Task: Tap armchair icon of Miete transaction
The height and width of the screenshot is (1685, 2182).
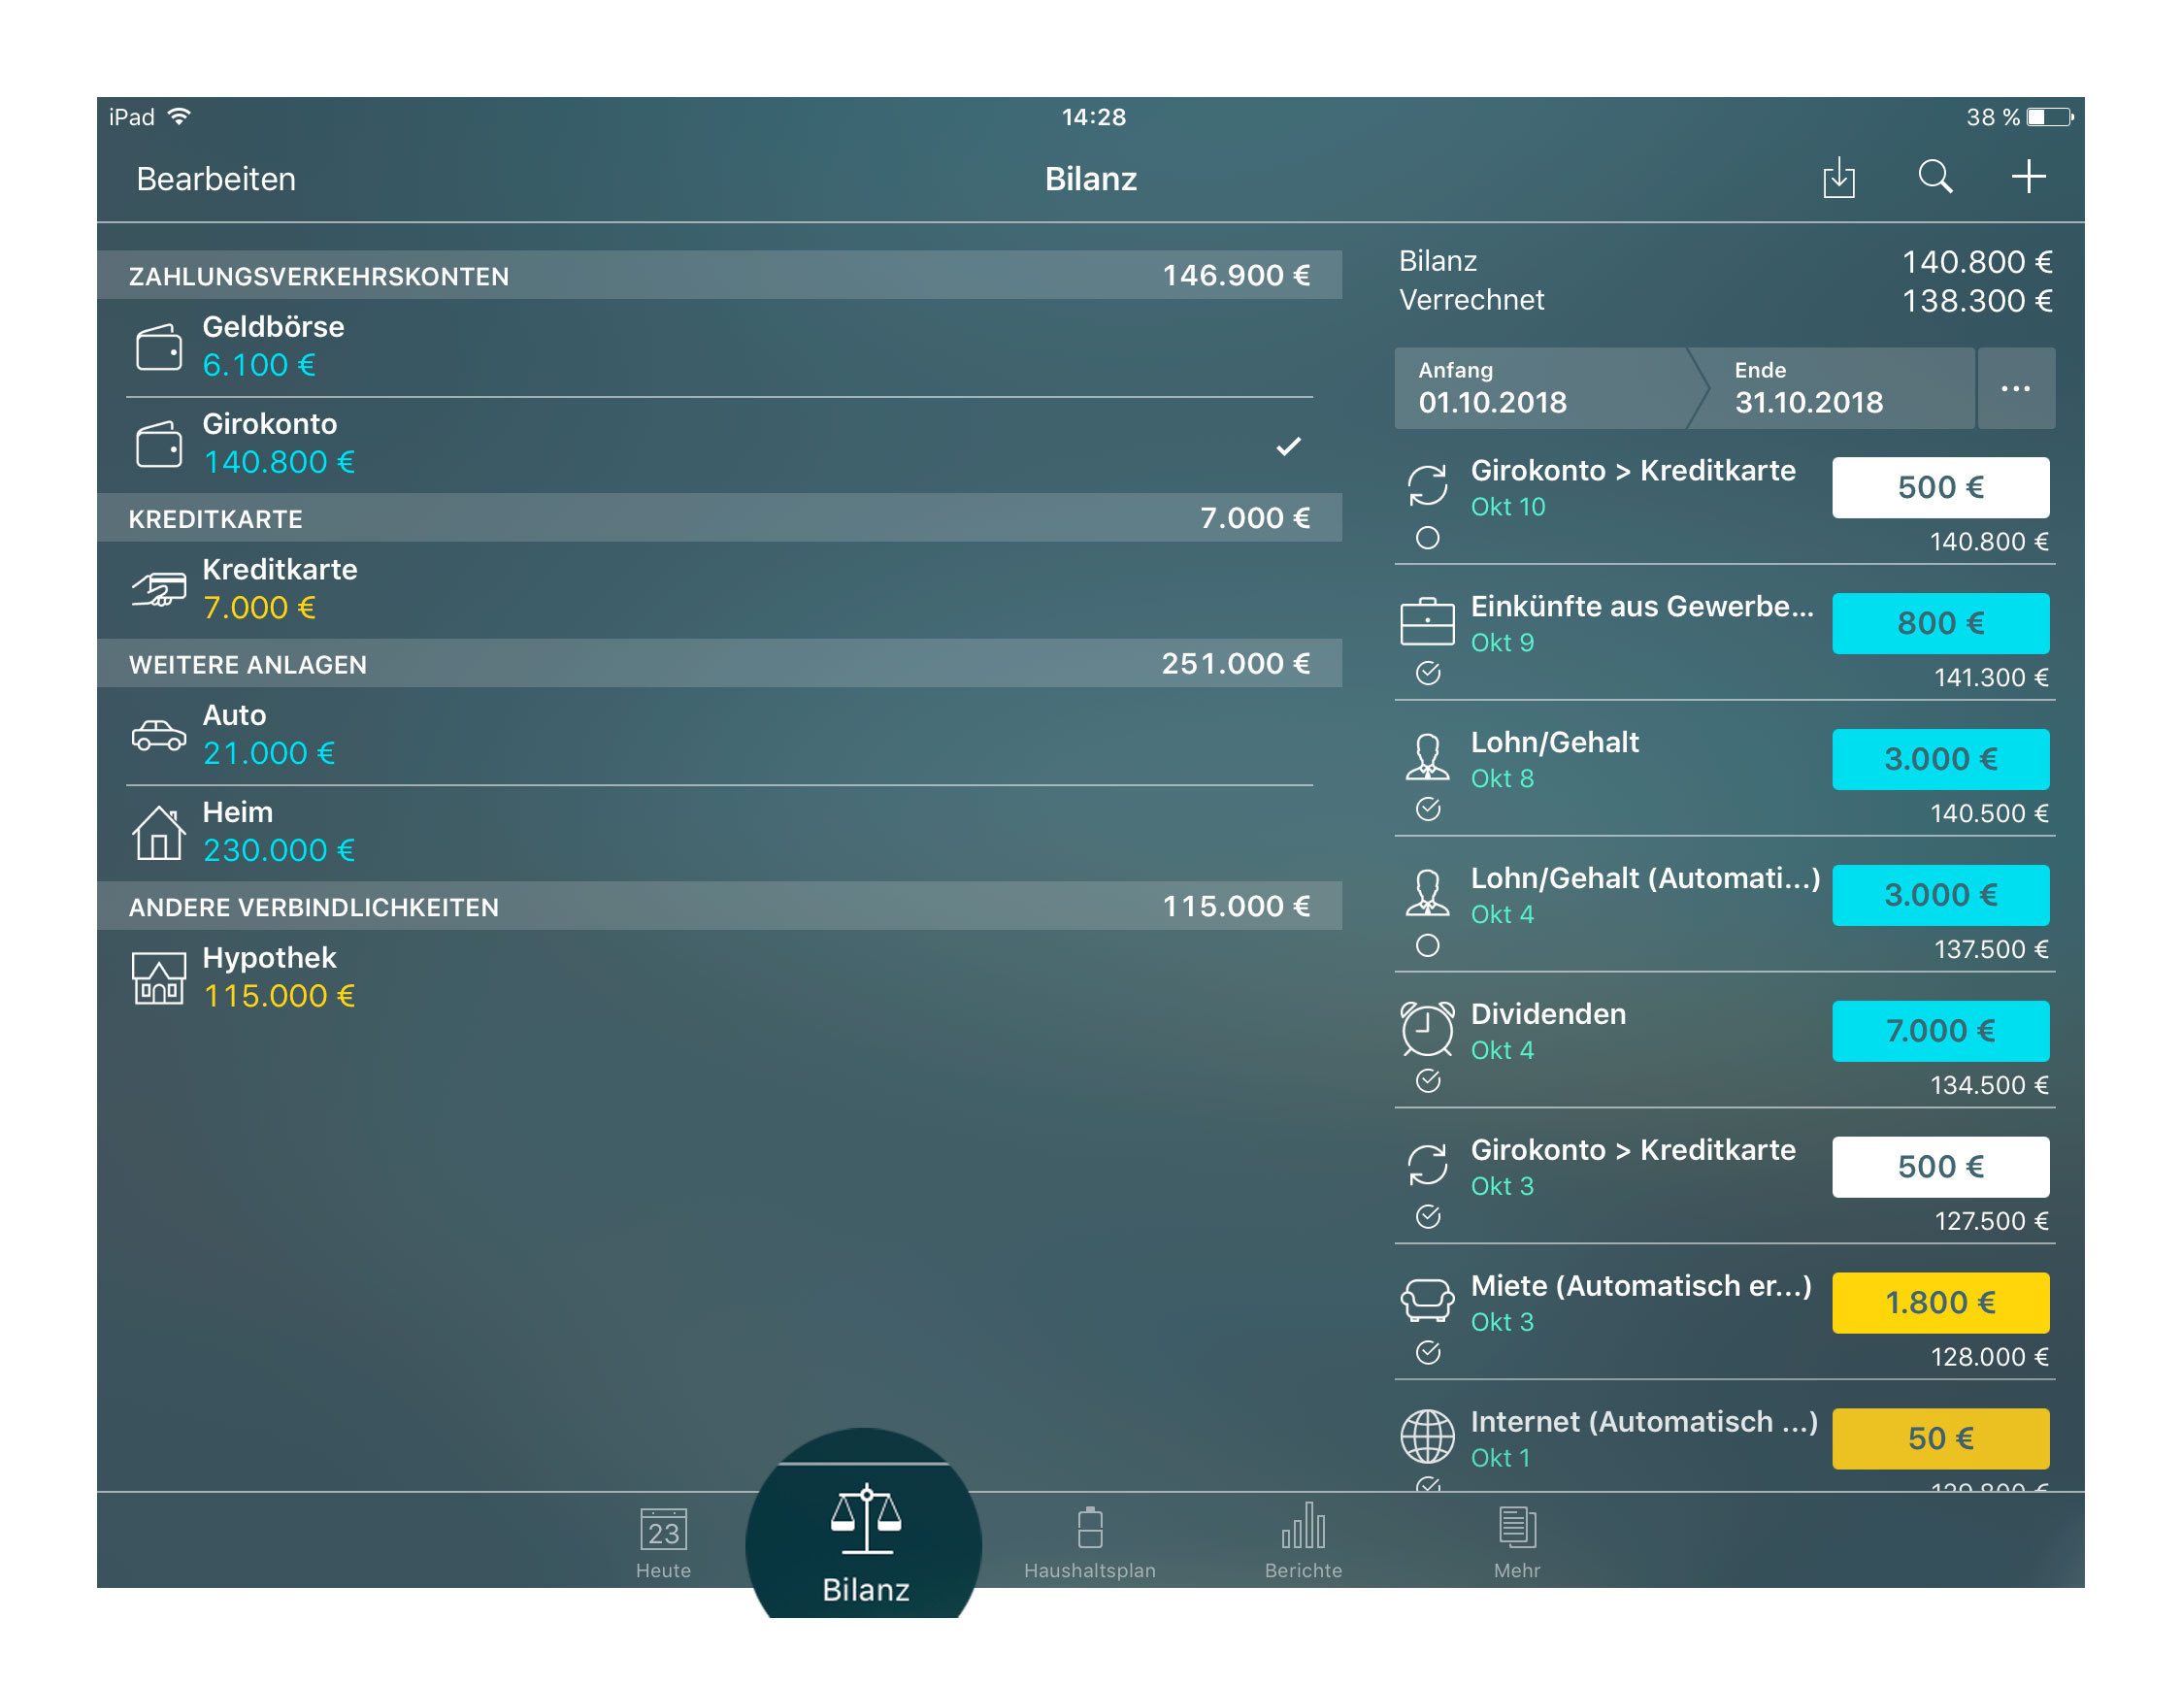Action: point(1428,1301)
